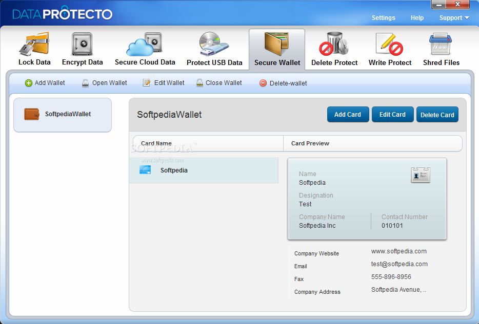Click the Add Wallet text
Screen dimensions: 479x324
(50, 83)
